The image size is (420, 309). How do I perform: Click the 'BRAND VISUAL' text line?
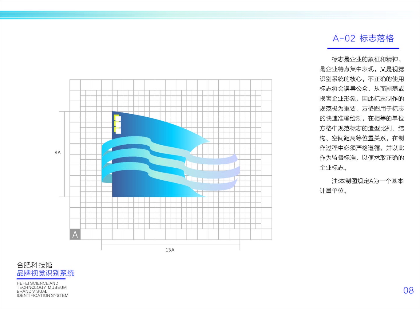(x=32, y=291)
